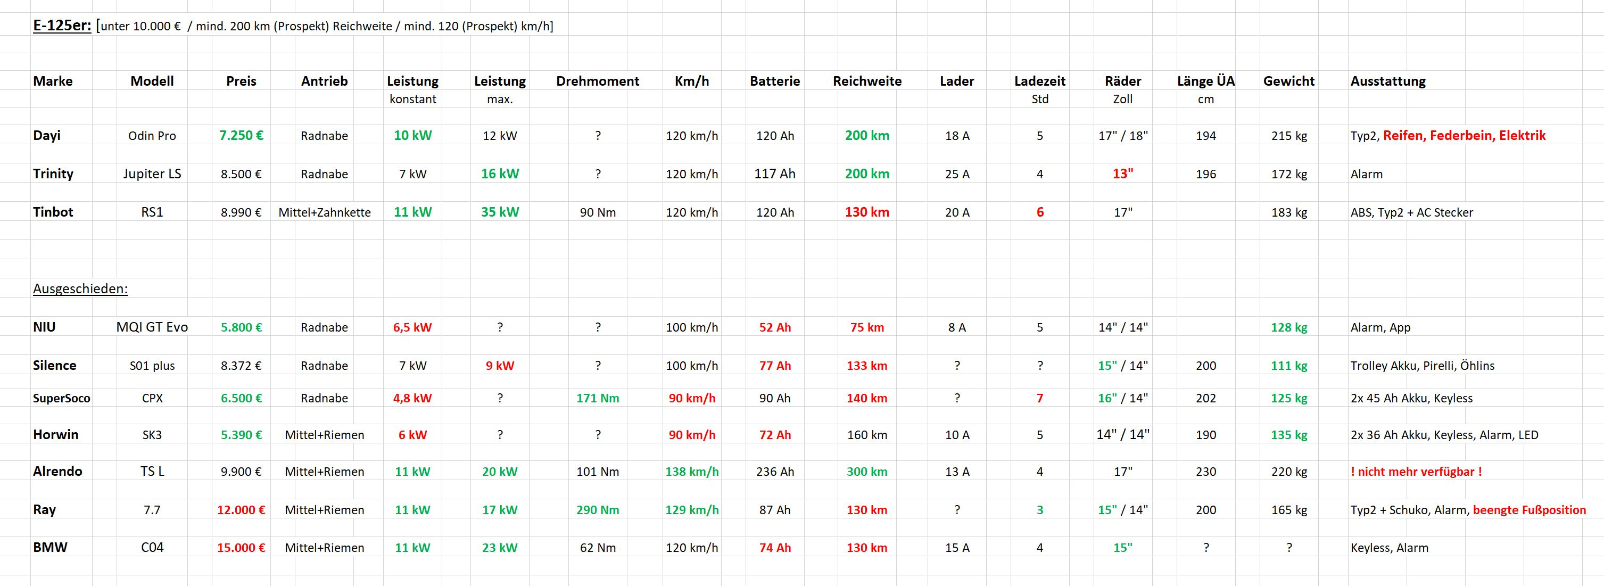
Task: Click the Horwin brand cell
Action: tap(55, 435)
